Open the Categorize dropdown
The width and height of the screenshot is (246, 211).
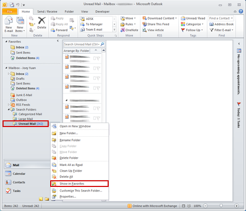pos(192,24)
